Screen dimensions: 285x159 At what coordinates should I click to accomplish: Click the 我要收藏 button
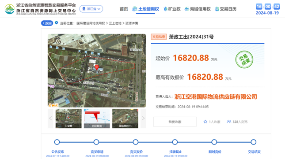click(x=175, y=122)
